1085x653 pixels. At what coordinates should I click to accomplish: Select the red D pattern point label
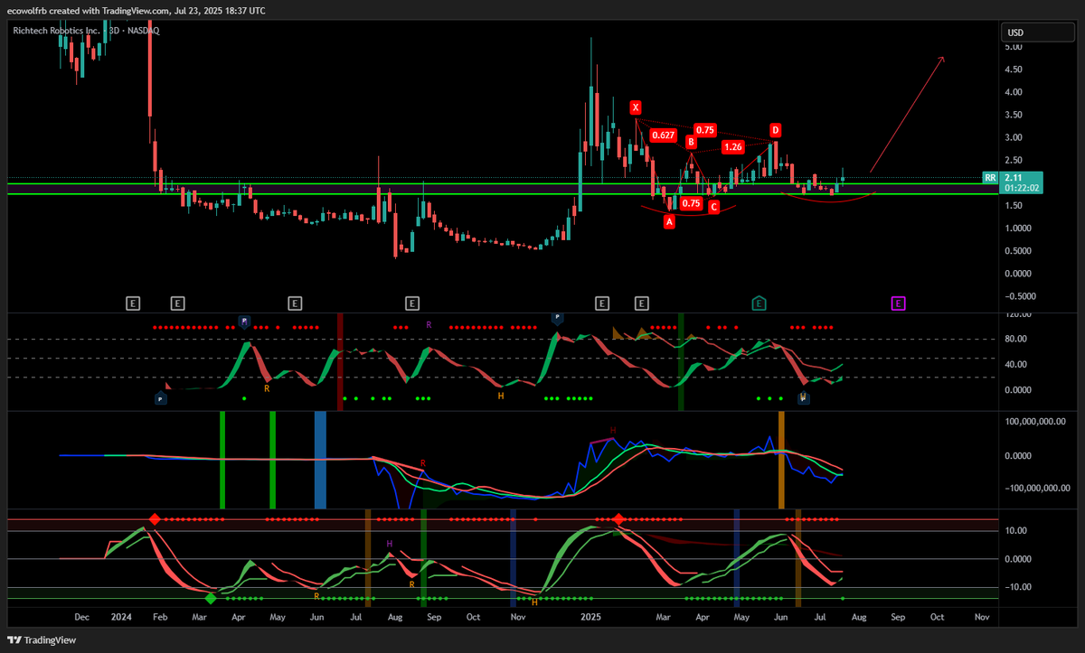tap(776, 130)
